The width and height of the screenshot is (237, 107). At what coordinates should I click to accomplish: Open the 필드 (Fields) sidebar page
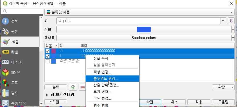[20, 93]
